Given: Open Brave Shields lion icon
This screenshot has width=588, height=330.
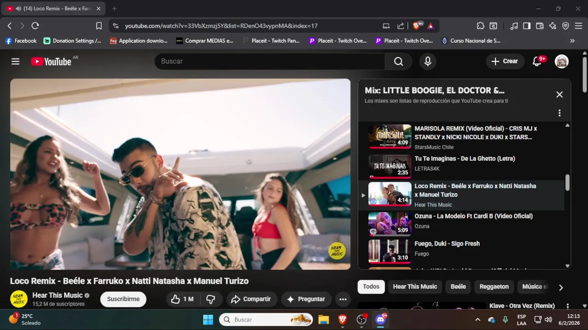Looking at the screenshot, I should pyautogui.click(x=417, y=26).
